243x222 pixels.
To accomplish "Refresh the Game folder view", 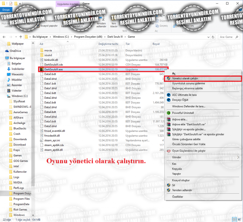I will click(x=213, y=37).
